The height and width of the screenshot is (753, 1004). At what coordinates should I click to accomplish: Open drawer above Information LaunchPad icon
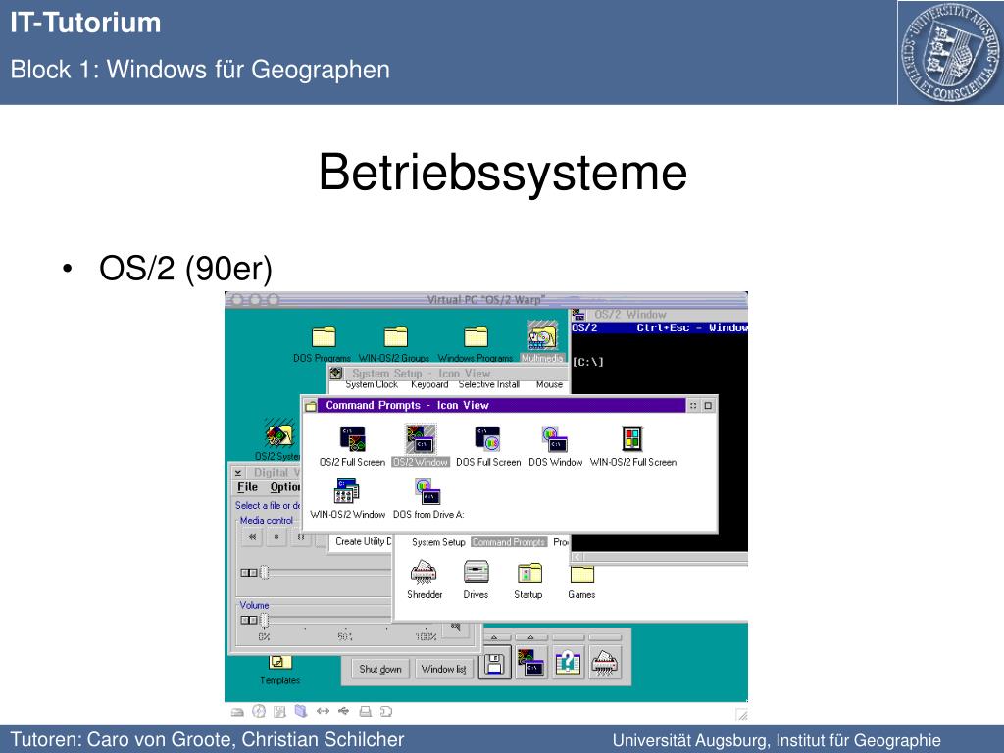pos(568,637)
